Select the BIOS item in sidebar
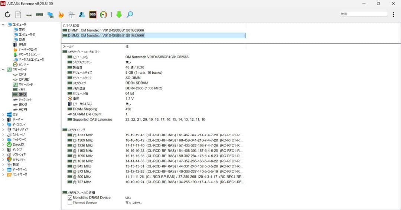 [x=22, y=104]
